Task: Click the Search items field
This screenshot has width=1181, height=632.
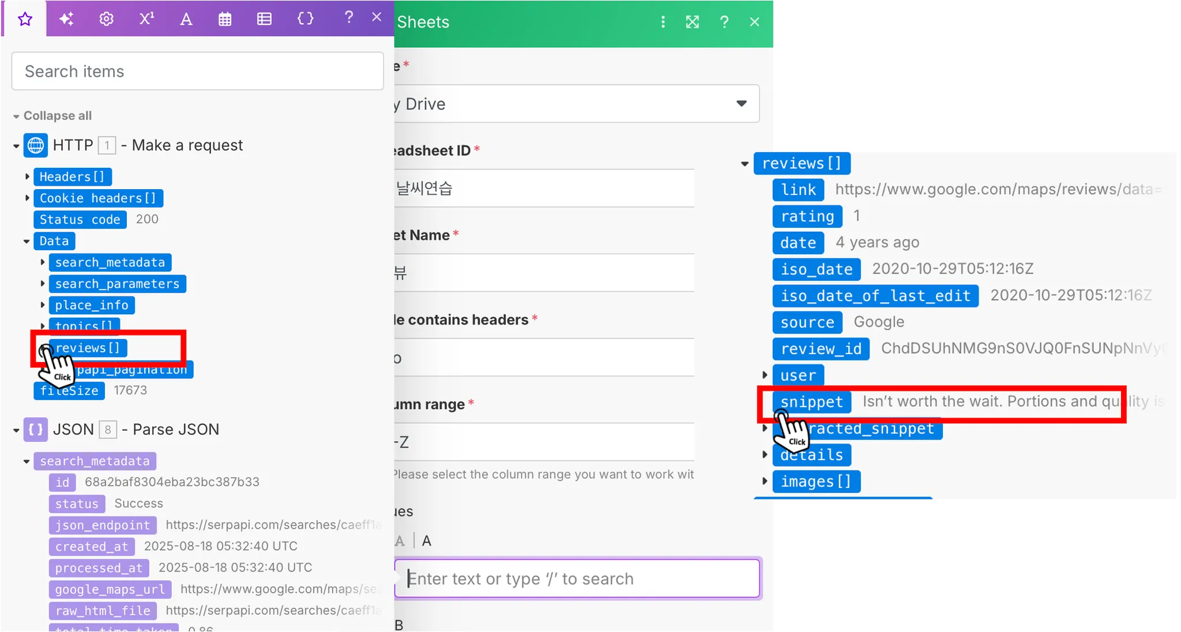Action: tap(197, 72)
